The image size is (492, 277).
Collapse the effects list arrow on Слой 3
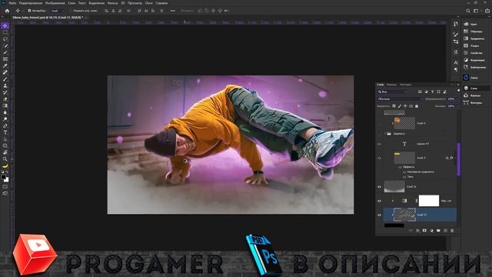pyautogui.click(x=455, y=158)
